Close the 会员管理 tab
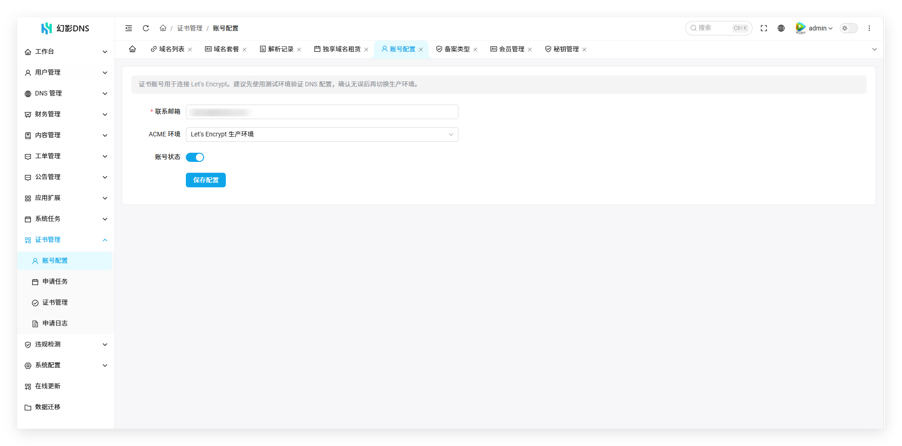Viewport: 902px width, 446px height. click(530, 50)
